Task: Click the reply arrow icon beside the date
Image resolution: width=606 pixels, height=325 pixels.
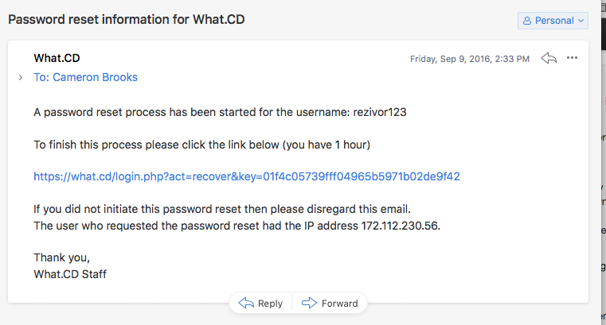Action: tap(549, 58)
